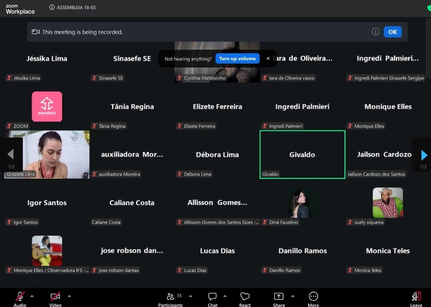Click the recording info icon
The height and width of the screenshot is (307, 431).
[x=375, y=32]
